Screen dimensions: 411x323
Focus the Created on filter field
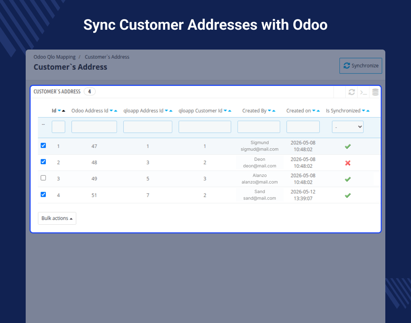303,127
